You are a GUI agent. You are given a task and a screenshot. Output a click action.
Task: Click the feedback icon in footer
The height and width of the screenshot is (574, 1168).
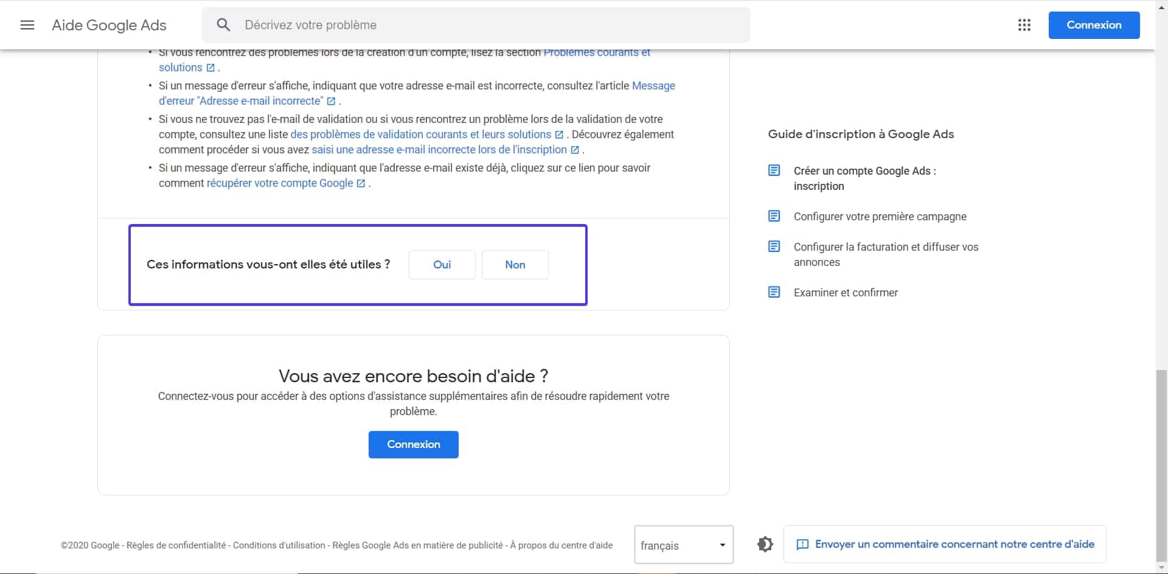[x=802, y=544]
